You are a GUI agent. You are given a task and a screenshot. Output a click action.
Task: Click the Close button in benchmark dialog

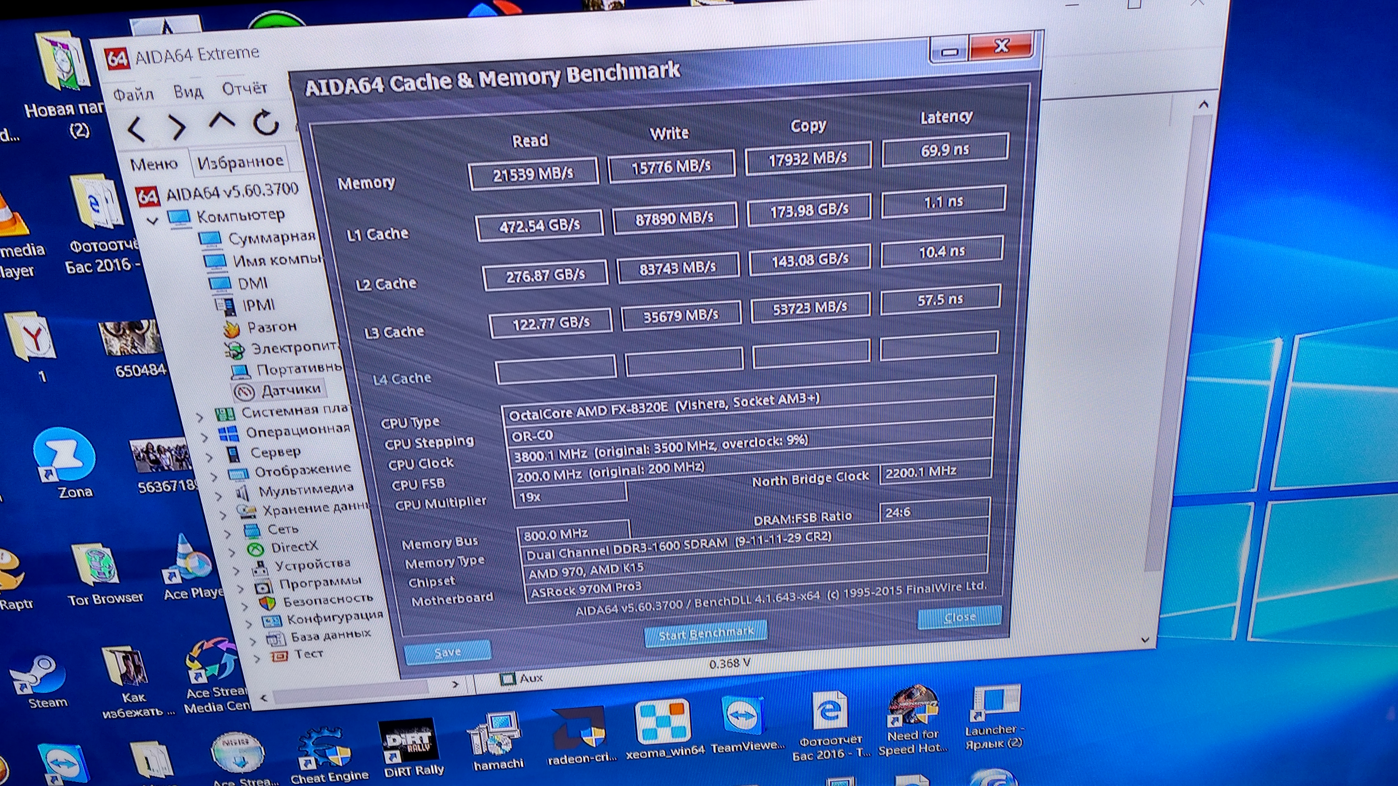tap(959, 617)
